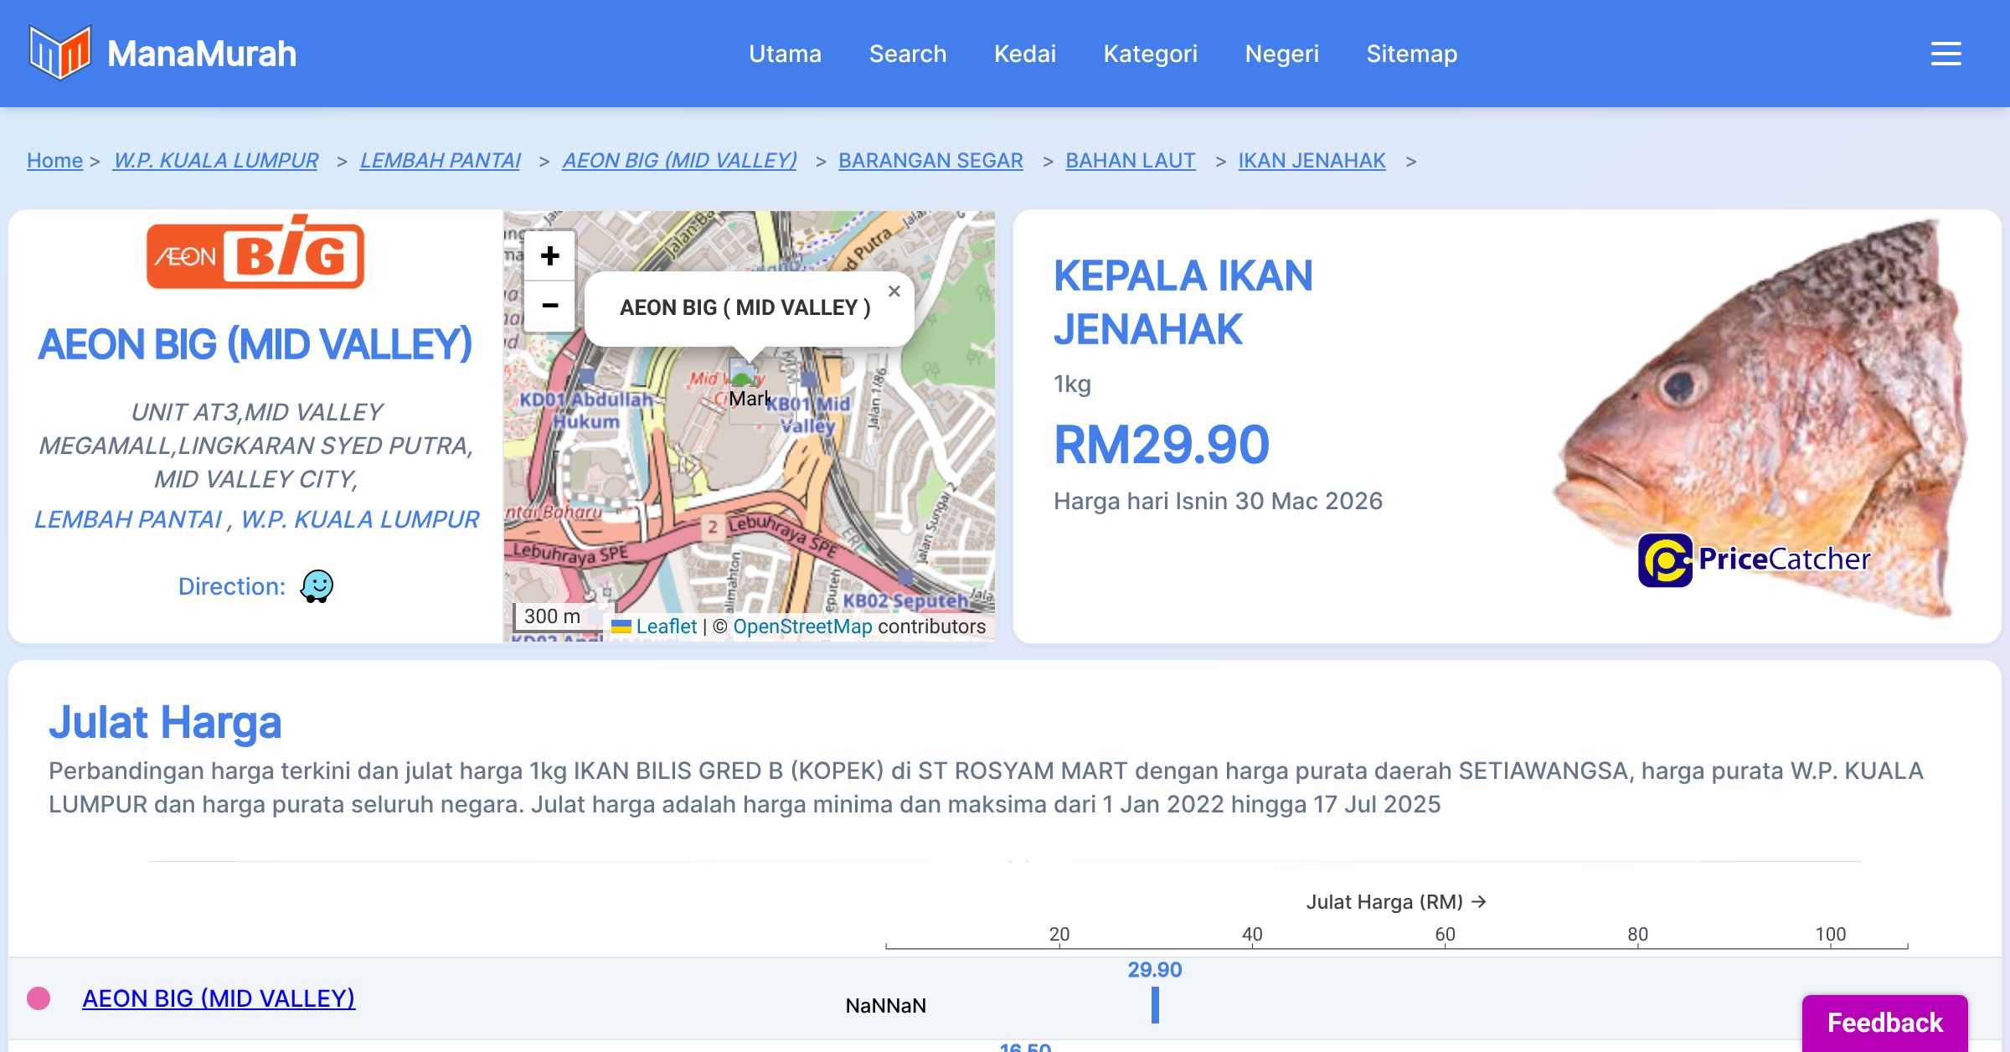Click the ManaMurah logo icon
This screenshot has width=2010, height=1052.
[x=59, y=53]
